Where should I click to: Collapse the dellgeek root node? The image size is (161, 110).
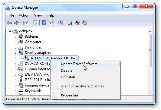(x=10, y=31)
